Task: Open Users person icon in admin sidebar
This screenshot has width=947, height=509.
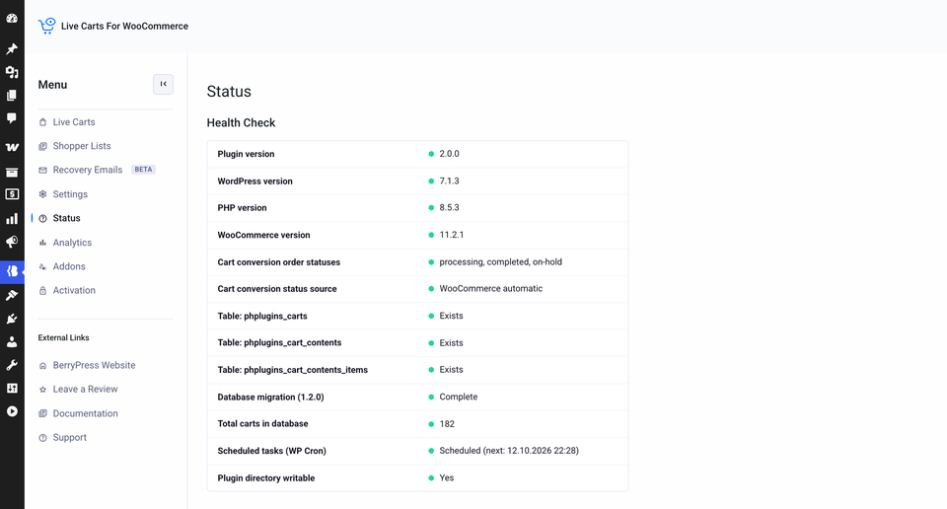Action: tap(12, 341)
